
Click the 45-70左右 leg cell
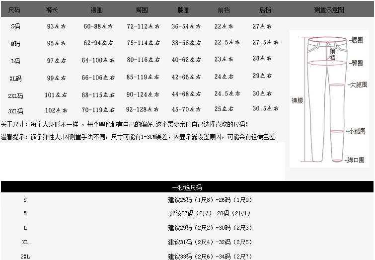tap(186, 109)
